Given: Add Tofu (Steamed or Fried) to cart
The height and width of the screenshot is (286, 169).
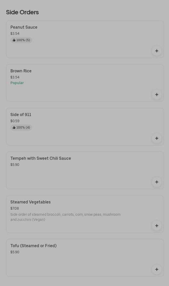Looking at the screenshot, I should point(157,269).
